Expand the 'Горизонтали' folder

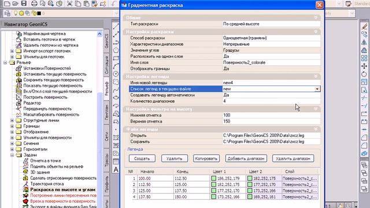click(x=12, y=149)
